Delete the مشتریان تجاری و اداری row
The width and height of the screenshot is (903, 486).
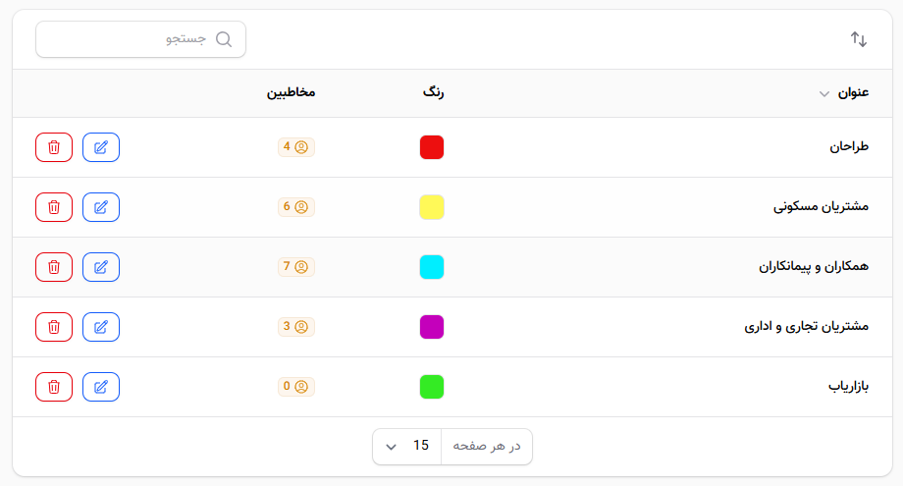[54, 327]
